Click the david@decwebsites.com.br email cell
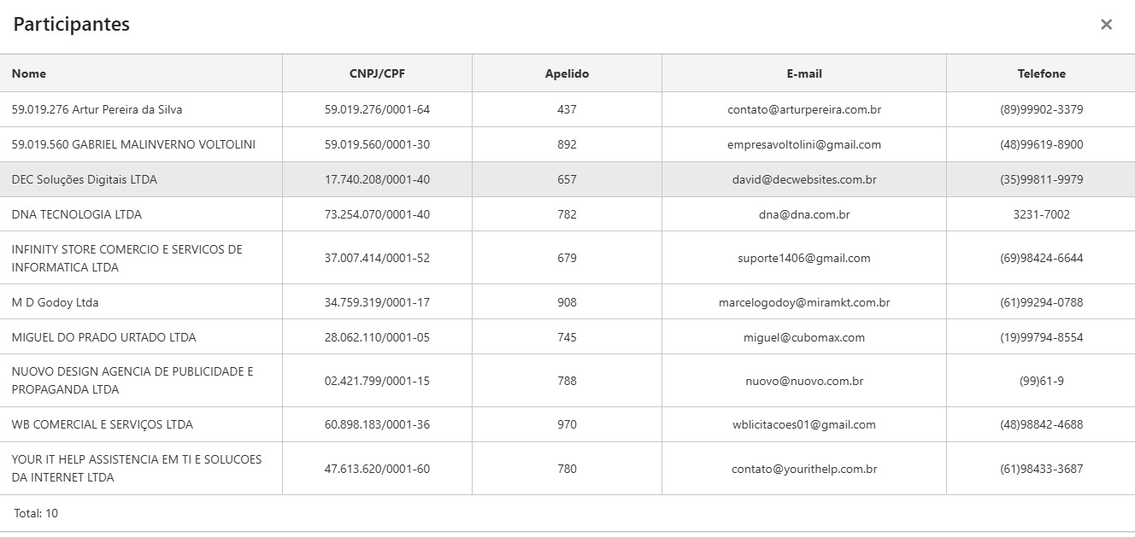The image size is (1135, 537). pyautogui.click(x=803, y=179)
